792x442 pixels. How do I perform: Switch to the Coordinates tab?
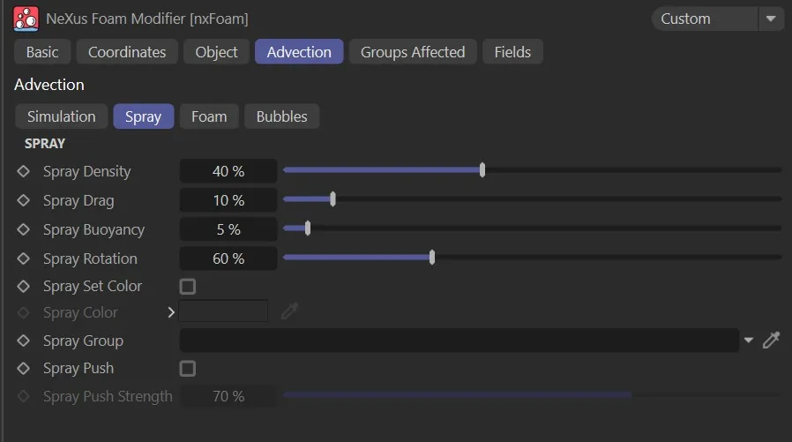pos(127,52)
